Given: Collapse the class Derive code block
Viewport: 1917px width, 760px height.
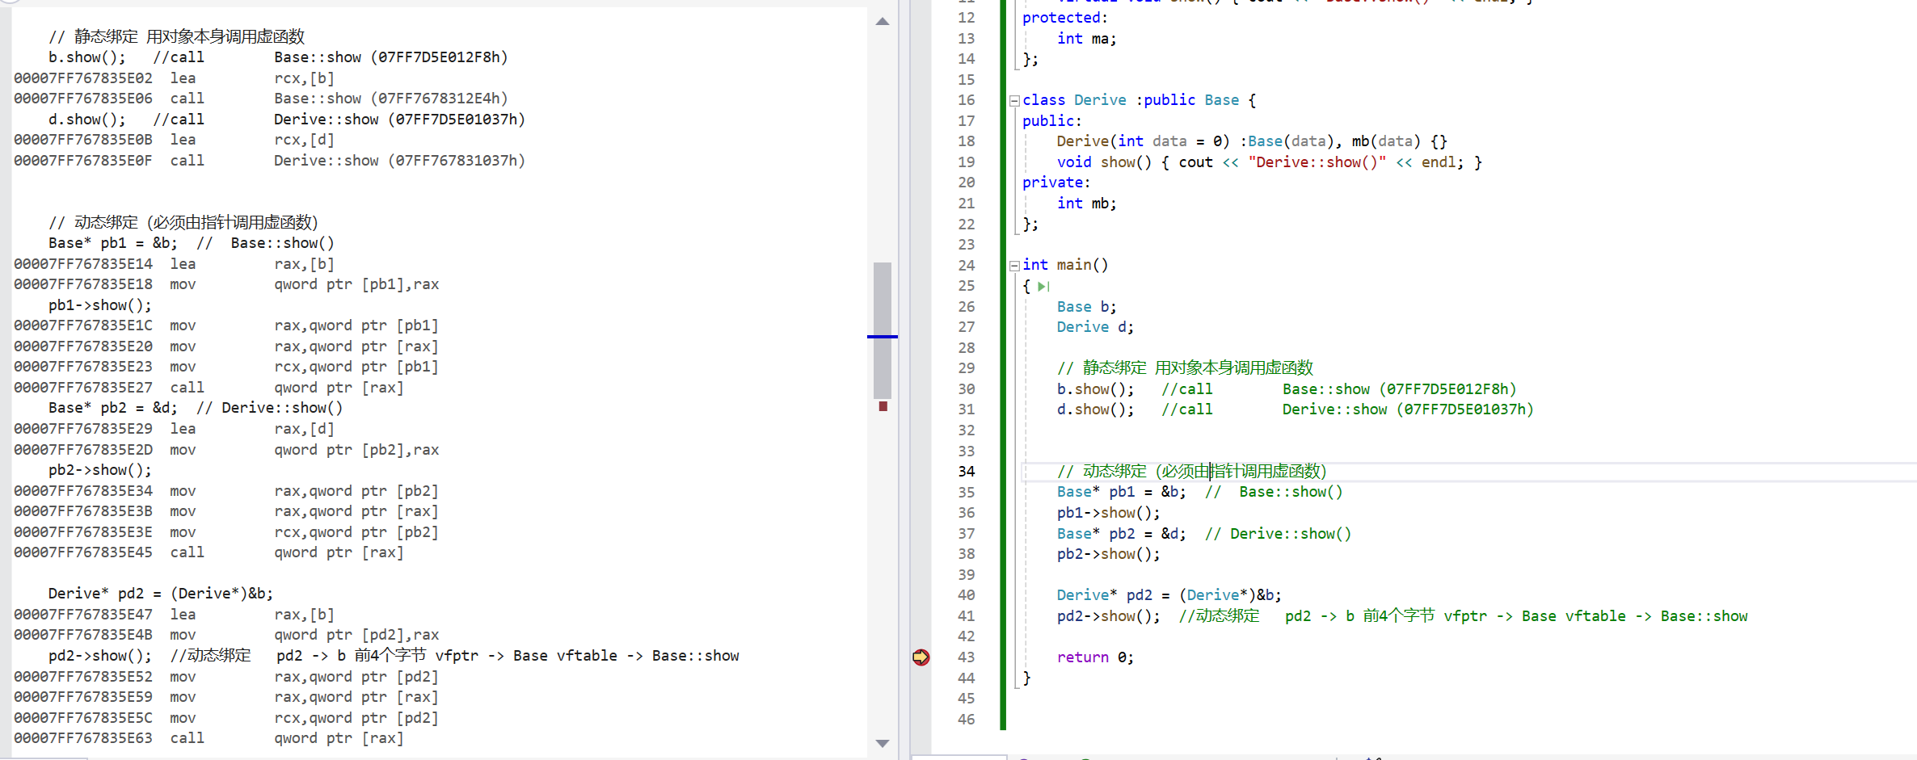Looking at the screenshot, I should 1014,101.
